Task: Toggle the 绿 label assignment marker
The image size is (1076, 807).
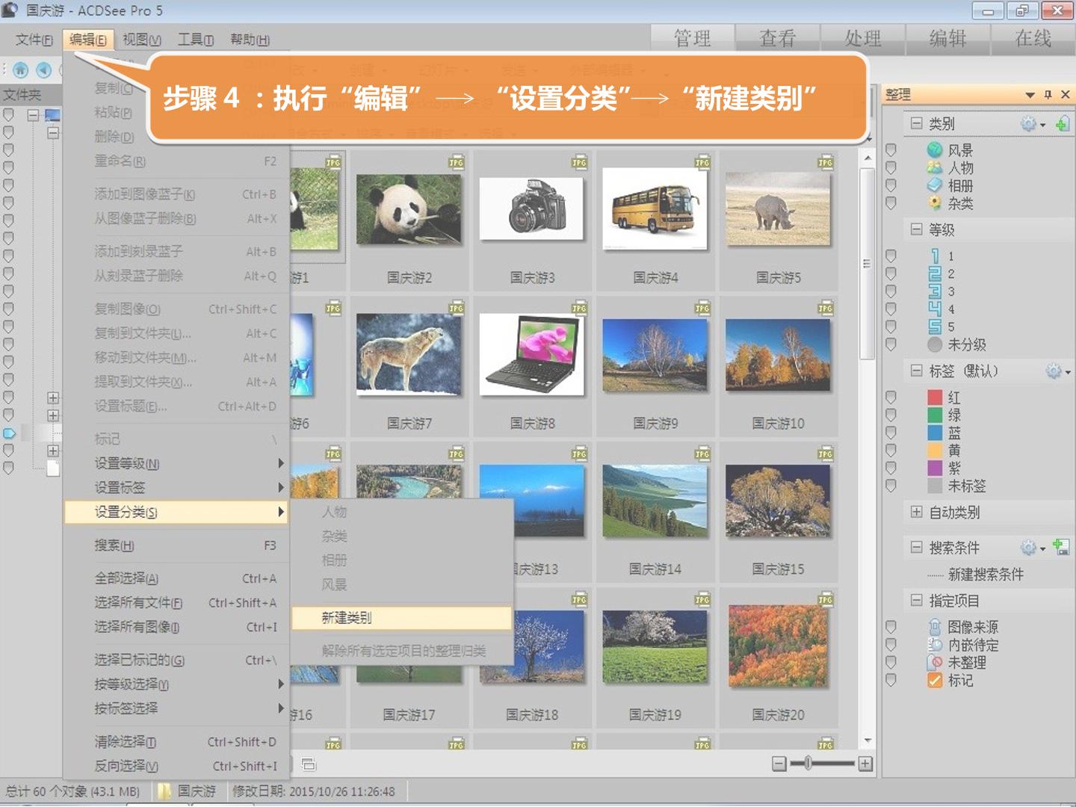Action: pos(891,415)
